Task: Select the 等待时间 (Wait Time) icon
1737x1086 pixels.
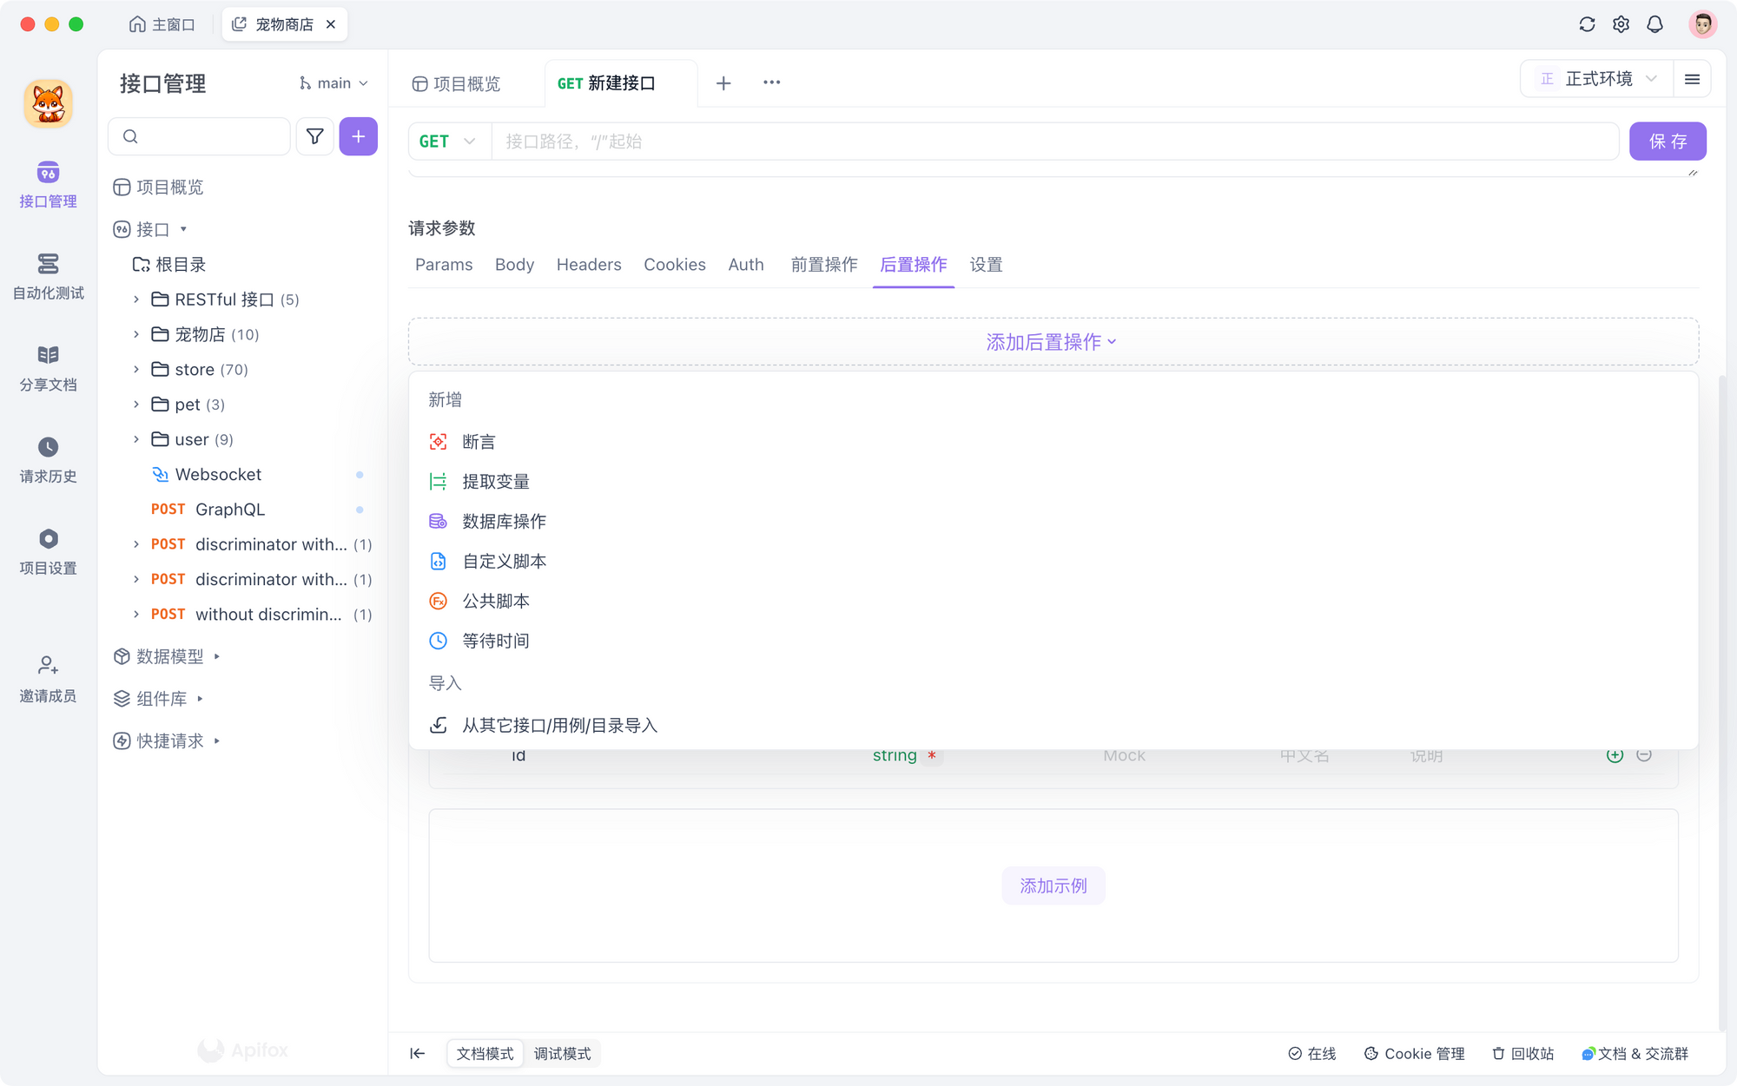Action: point(438,641)
